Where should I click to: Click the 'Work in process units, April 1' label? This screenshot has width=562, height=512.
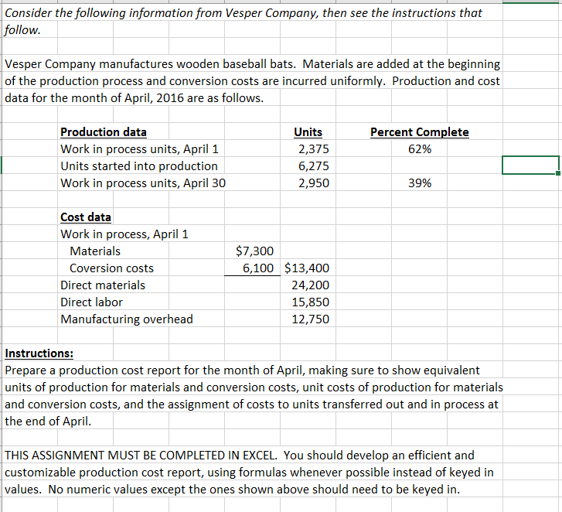click(139, 148)
